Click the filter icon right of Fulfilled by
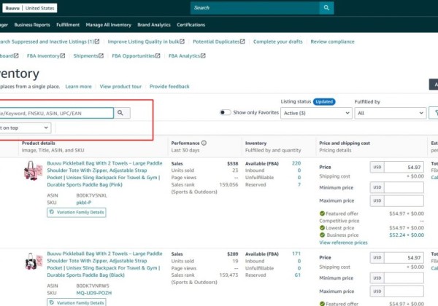Viewport: 438px width, 306px height. (x=434, y=113)
